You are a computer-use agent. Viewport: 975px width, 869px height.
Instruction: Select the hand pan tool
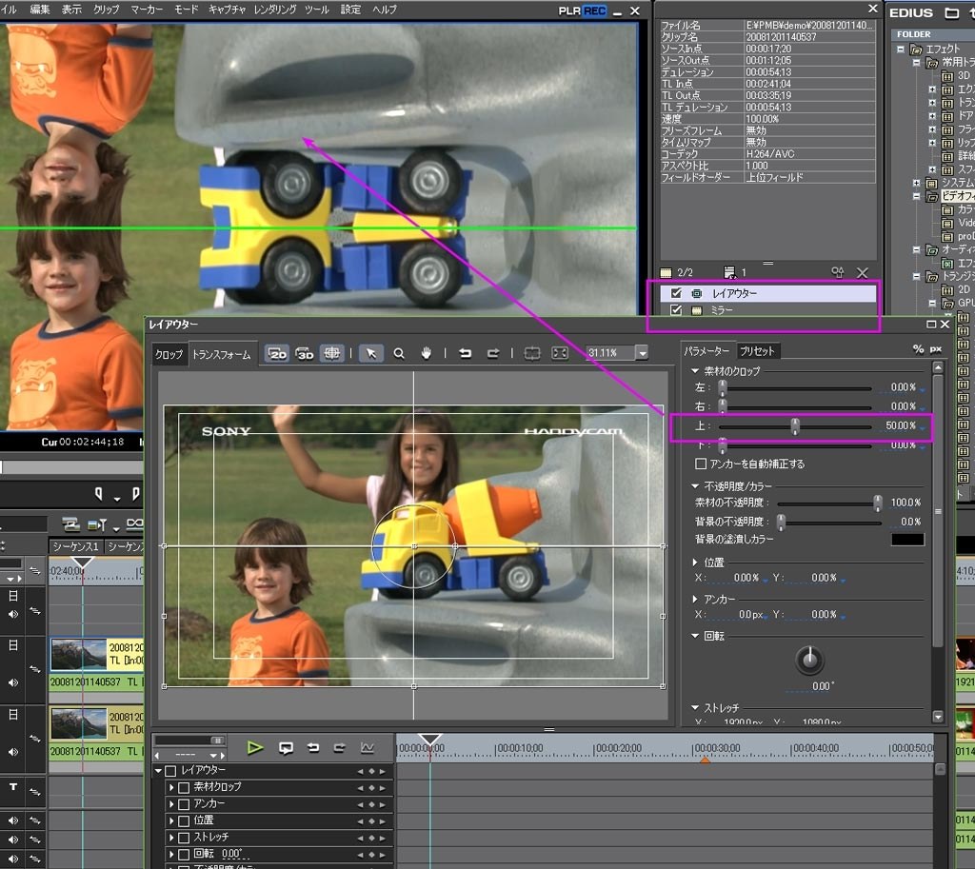click(427, 353)
